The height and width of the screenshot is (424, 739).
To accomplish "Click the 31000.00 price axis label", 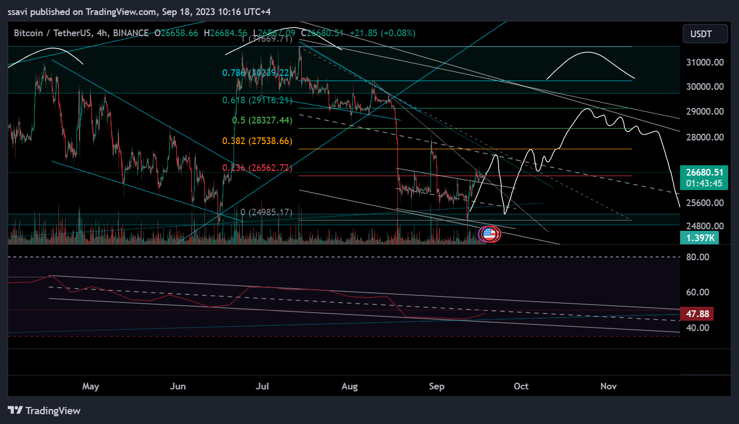I will point(705,62).
